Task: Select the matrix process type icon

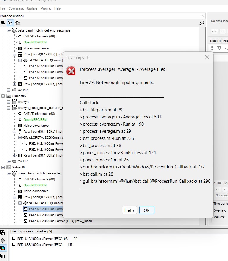Action: coord(3,256)
